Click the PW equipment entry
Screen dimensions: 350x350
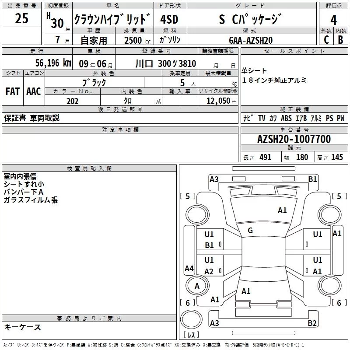coord(341,118)
